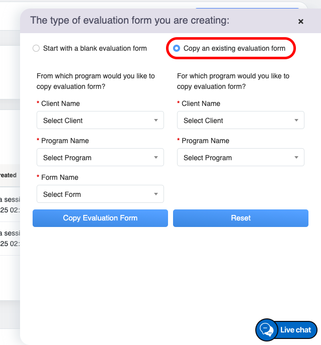Viewport: 321px width, 345px height.
Task: Click the source Client Name dropdown arrow
Action: [x=156, y=121]
